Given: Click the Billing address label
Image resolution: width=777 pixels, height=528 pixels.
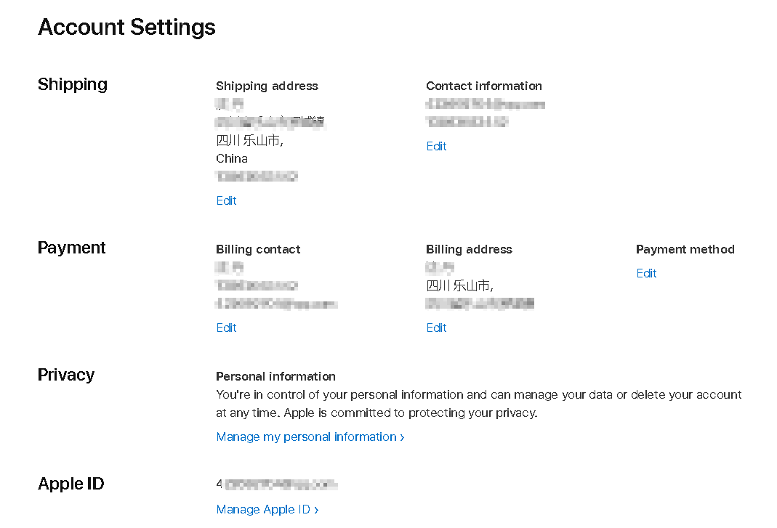Looking at the screenshot, I should click(469, 249).
